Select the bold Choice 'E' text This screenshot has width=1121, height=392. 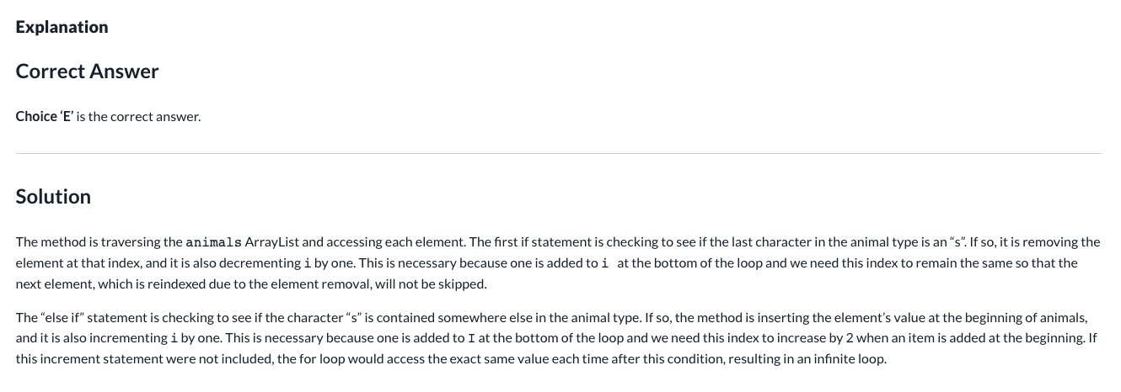(45, 116)
